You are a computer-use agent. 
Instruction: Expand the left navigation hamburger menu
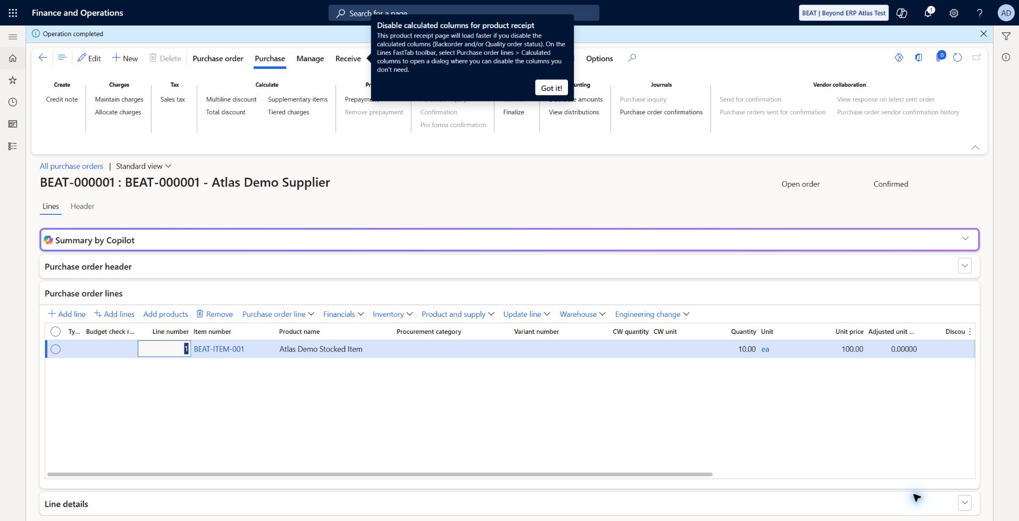[x=13, y=37]
